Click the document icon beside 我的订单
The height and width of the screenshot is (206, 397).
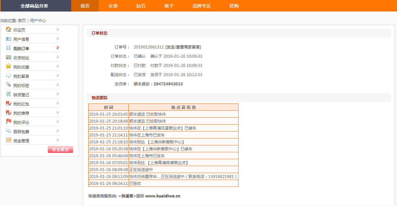click(x=9, y=48)
